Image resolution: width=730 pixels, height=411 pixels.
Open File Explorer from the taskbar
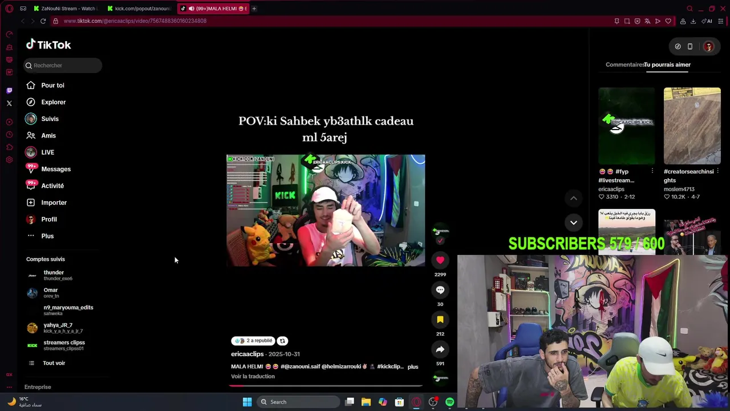click(366, 402)
